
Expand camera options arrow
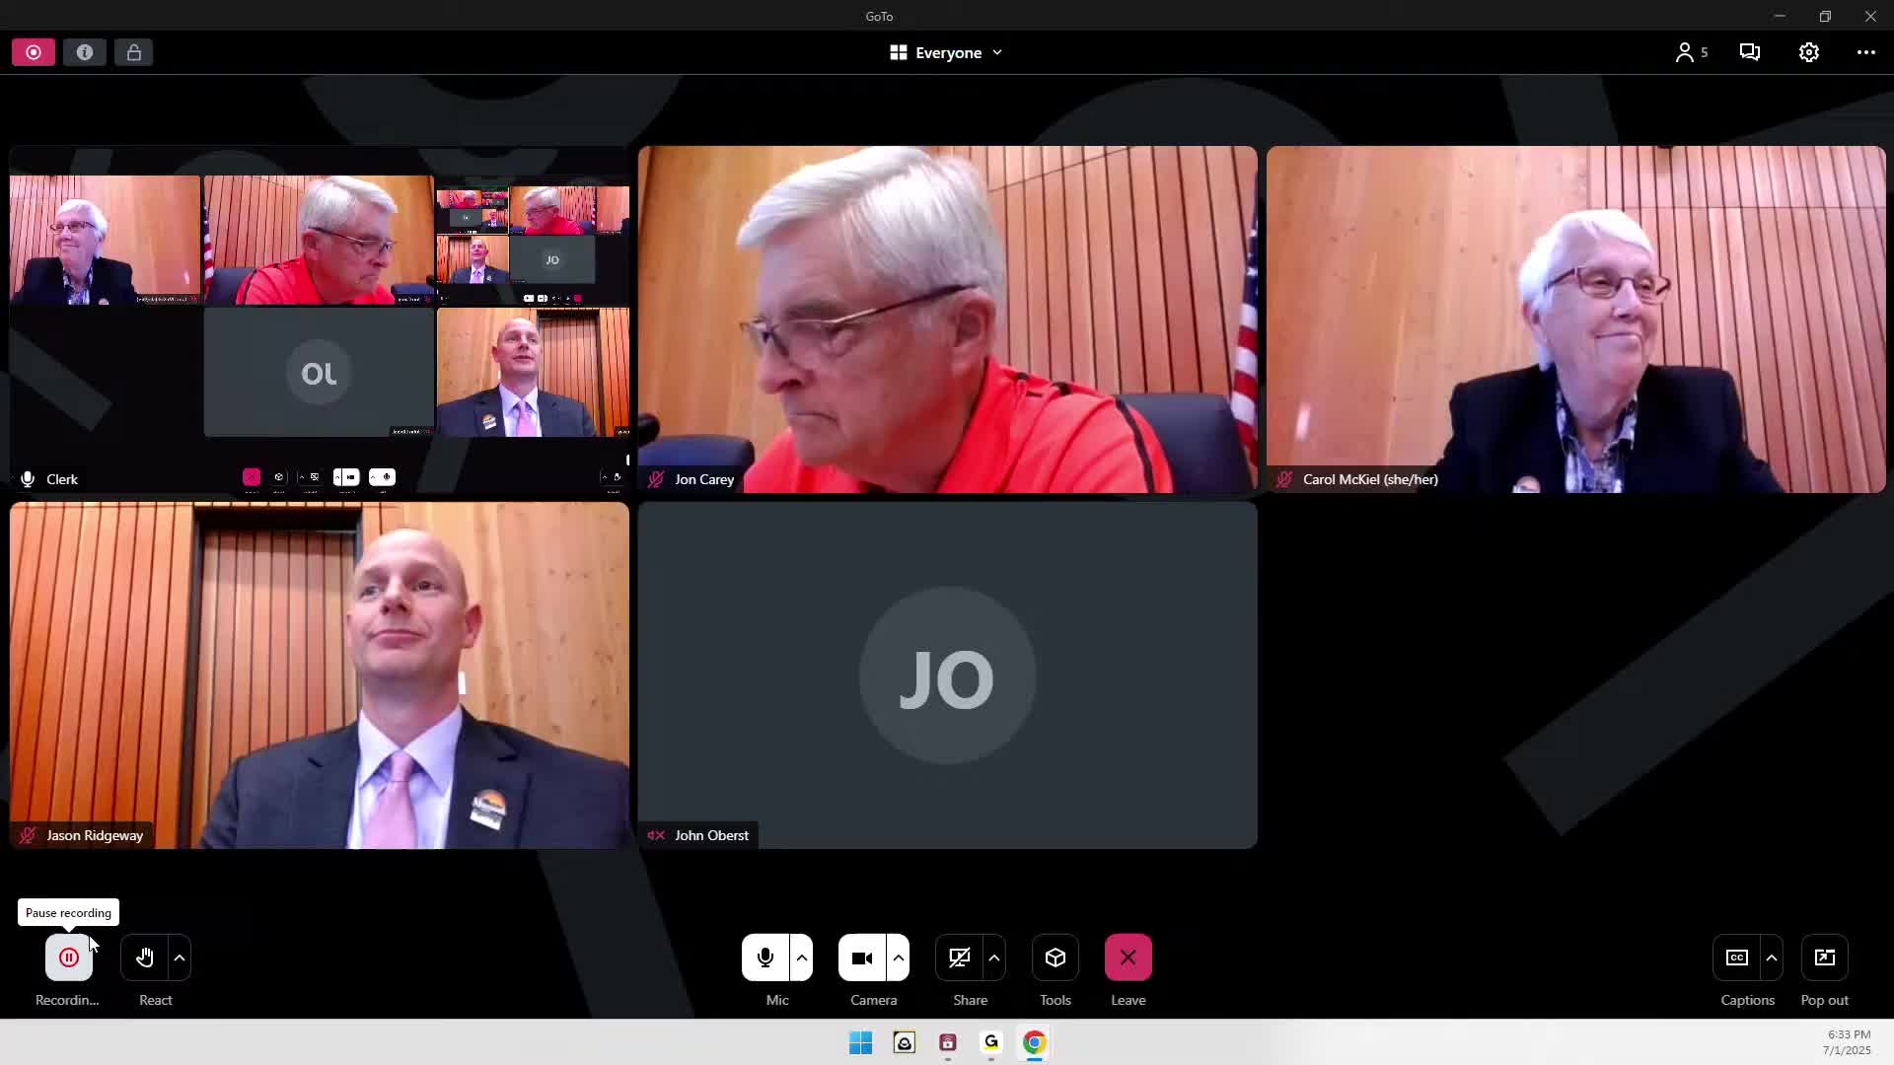pyautogui.click(x=898, y=958)
